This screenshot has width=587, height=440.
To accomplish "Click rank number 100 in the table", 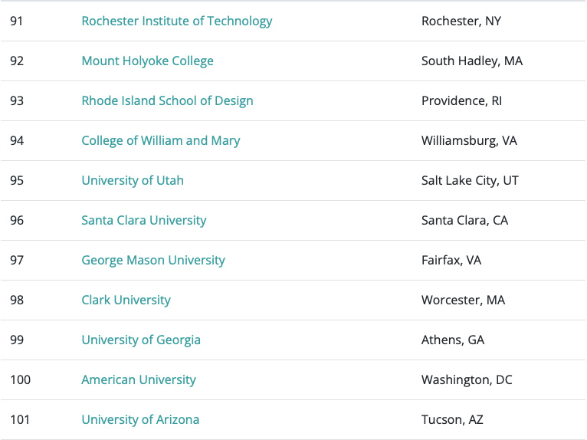I will click(21, 380).
